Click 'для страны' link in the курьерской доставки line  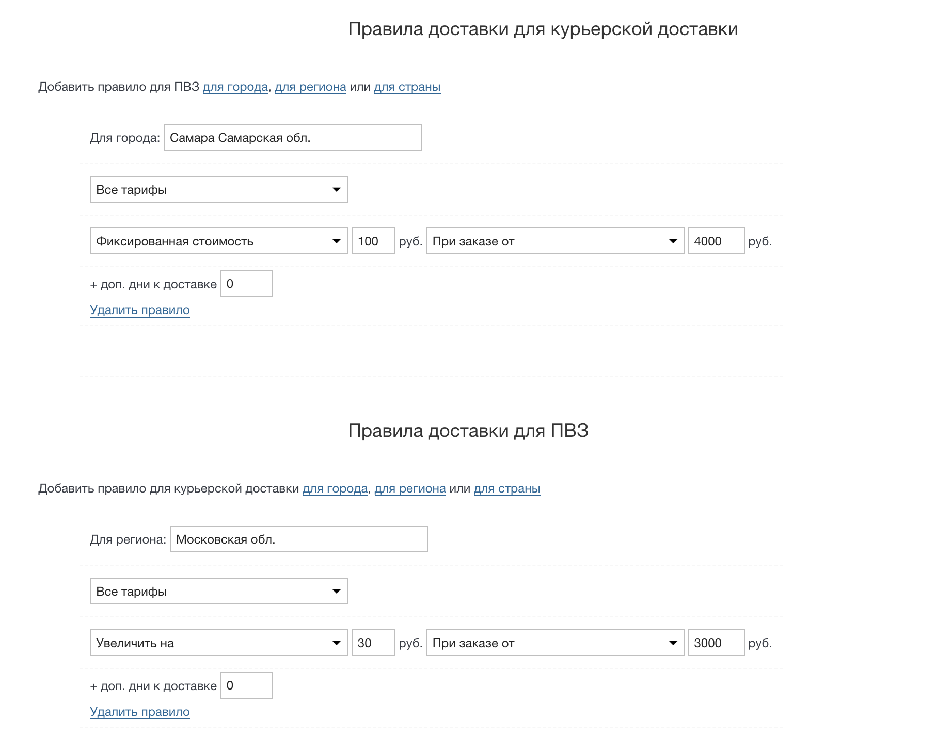tap(507, 489)
